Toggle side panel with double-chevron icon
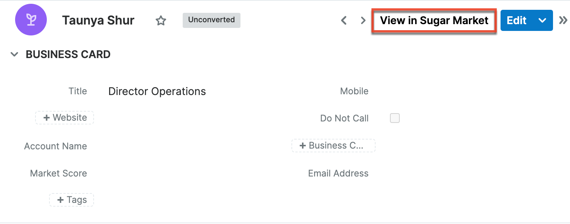 coord(563,20)
